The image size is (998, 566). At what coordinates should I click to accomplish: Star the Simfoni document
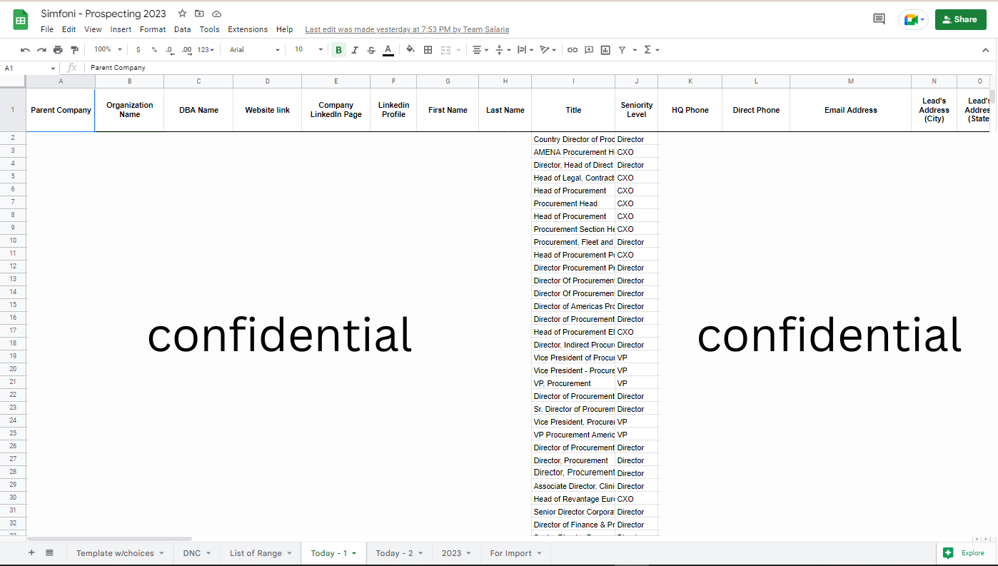(x=182, y=14)
